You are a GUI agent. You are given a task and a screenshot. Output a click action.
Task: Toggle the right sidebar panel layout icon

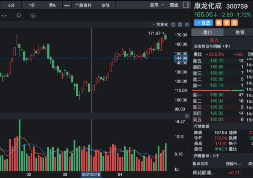coord(185,5)
